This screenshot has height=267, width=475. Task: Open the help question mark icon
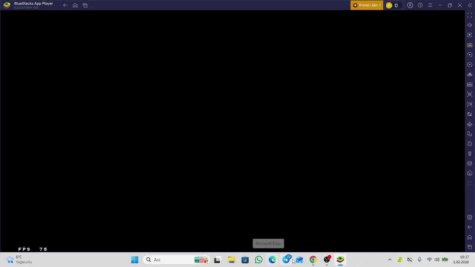coord(420,5)
